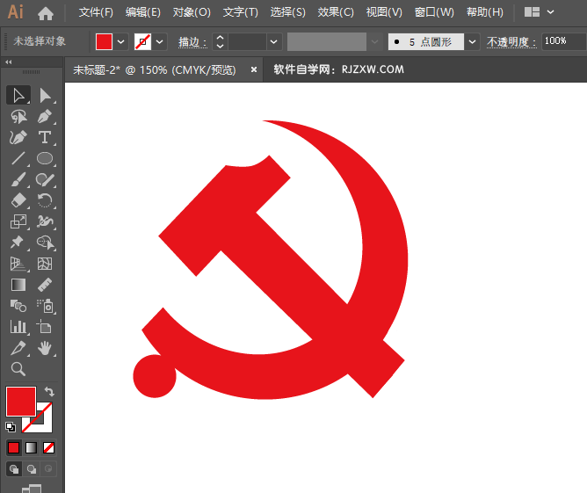Set paint mode to None

point(48,447)
